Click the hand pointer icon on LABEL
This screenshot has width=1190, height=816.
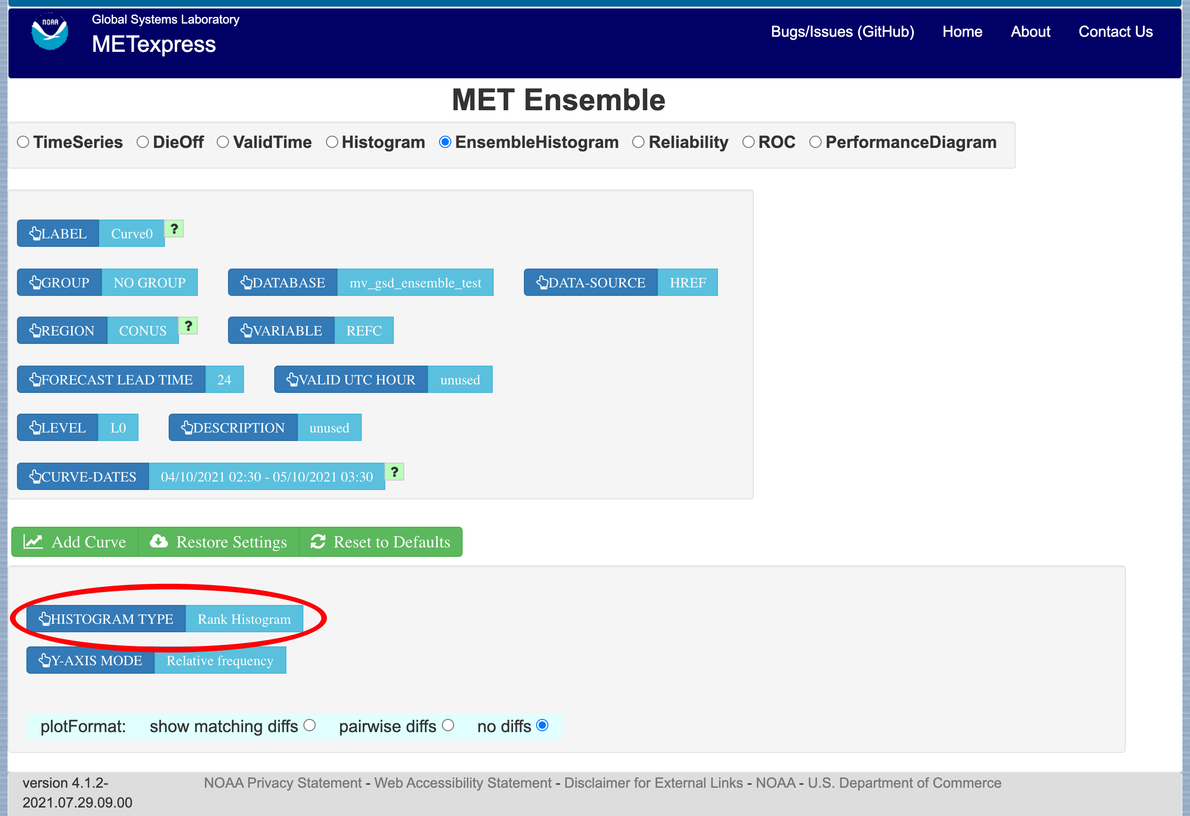35,234
